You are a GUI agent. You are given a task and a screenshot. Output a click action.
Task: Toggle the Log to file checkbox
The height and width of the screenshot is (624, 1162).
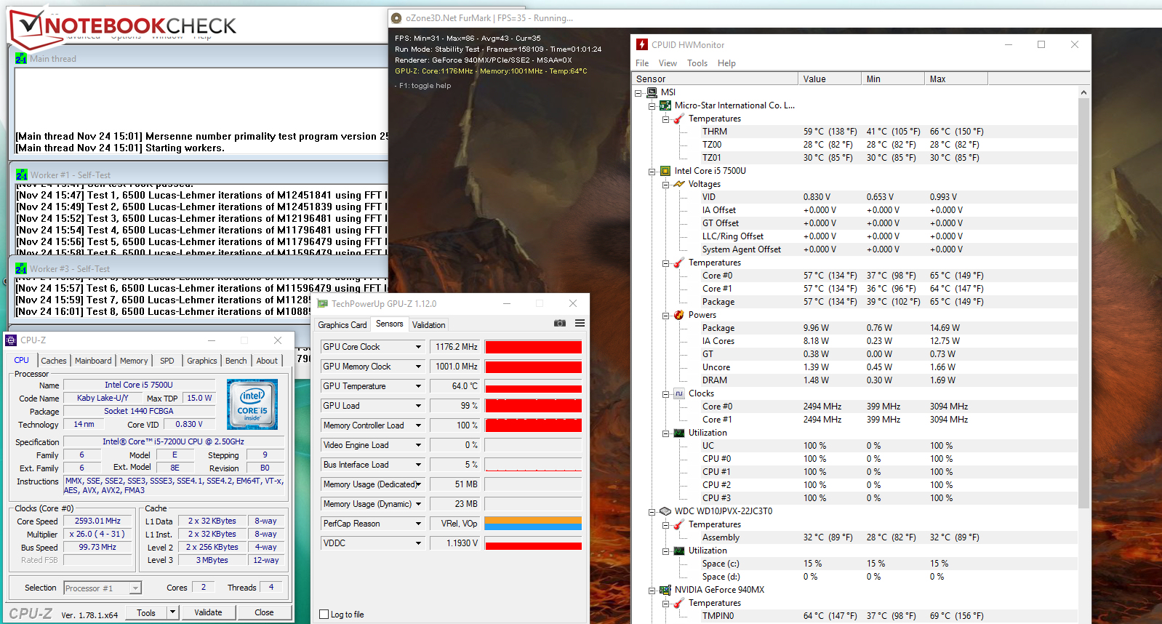324,615
